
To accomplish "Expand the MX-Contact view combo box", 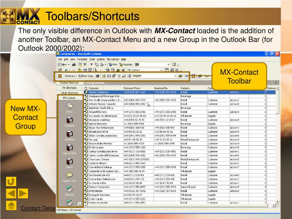I will click(161, 70).
